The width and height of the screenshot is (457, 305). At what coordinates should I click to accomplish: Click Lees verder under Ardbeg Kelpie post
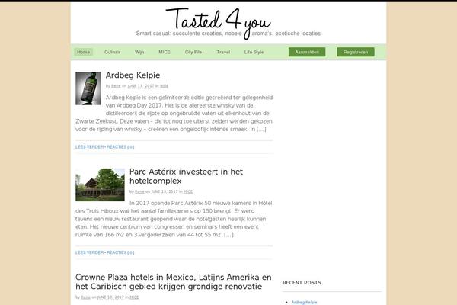[x=89, y=147]
